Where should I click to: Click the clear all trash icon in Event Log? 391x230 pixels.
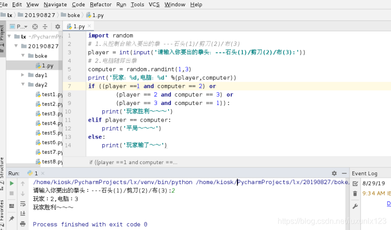tap(355, 193)
